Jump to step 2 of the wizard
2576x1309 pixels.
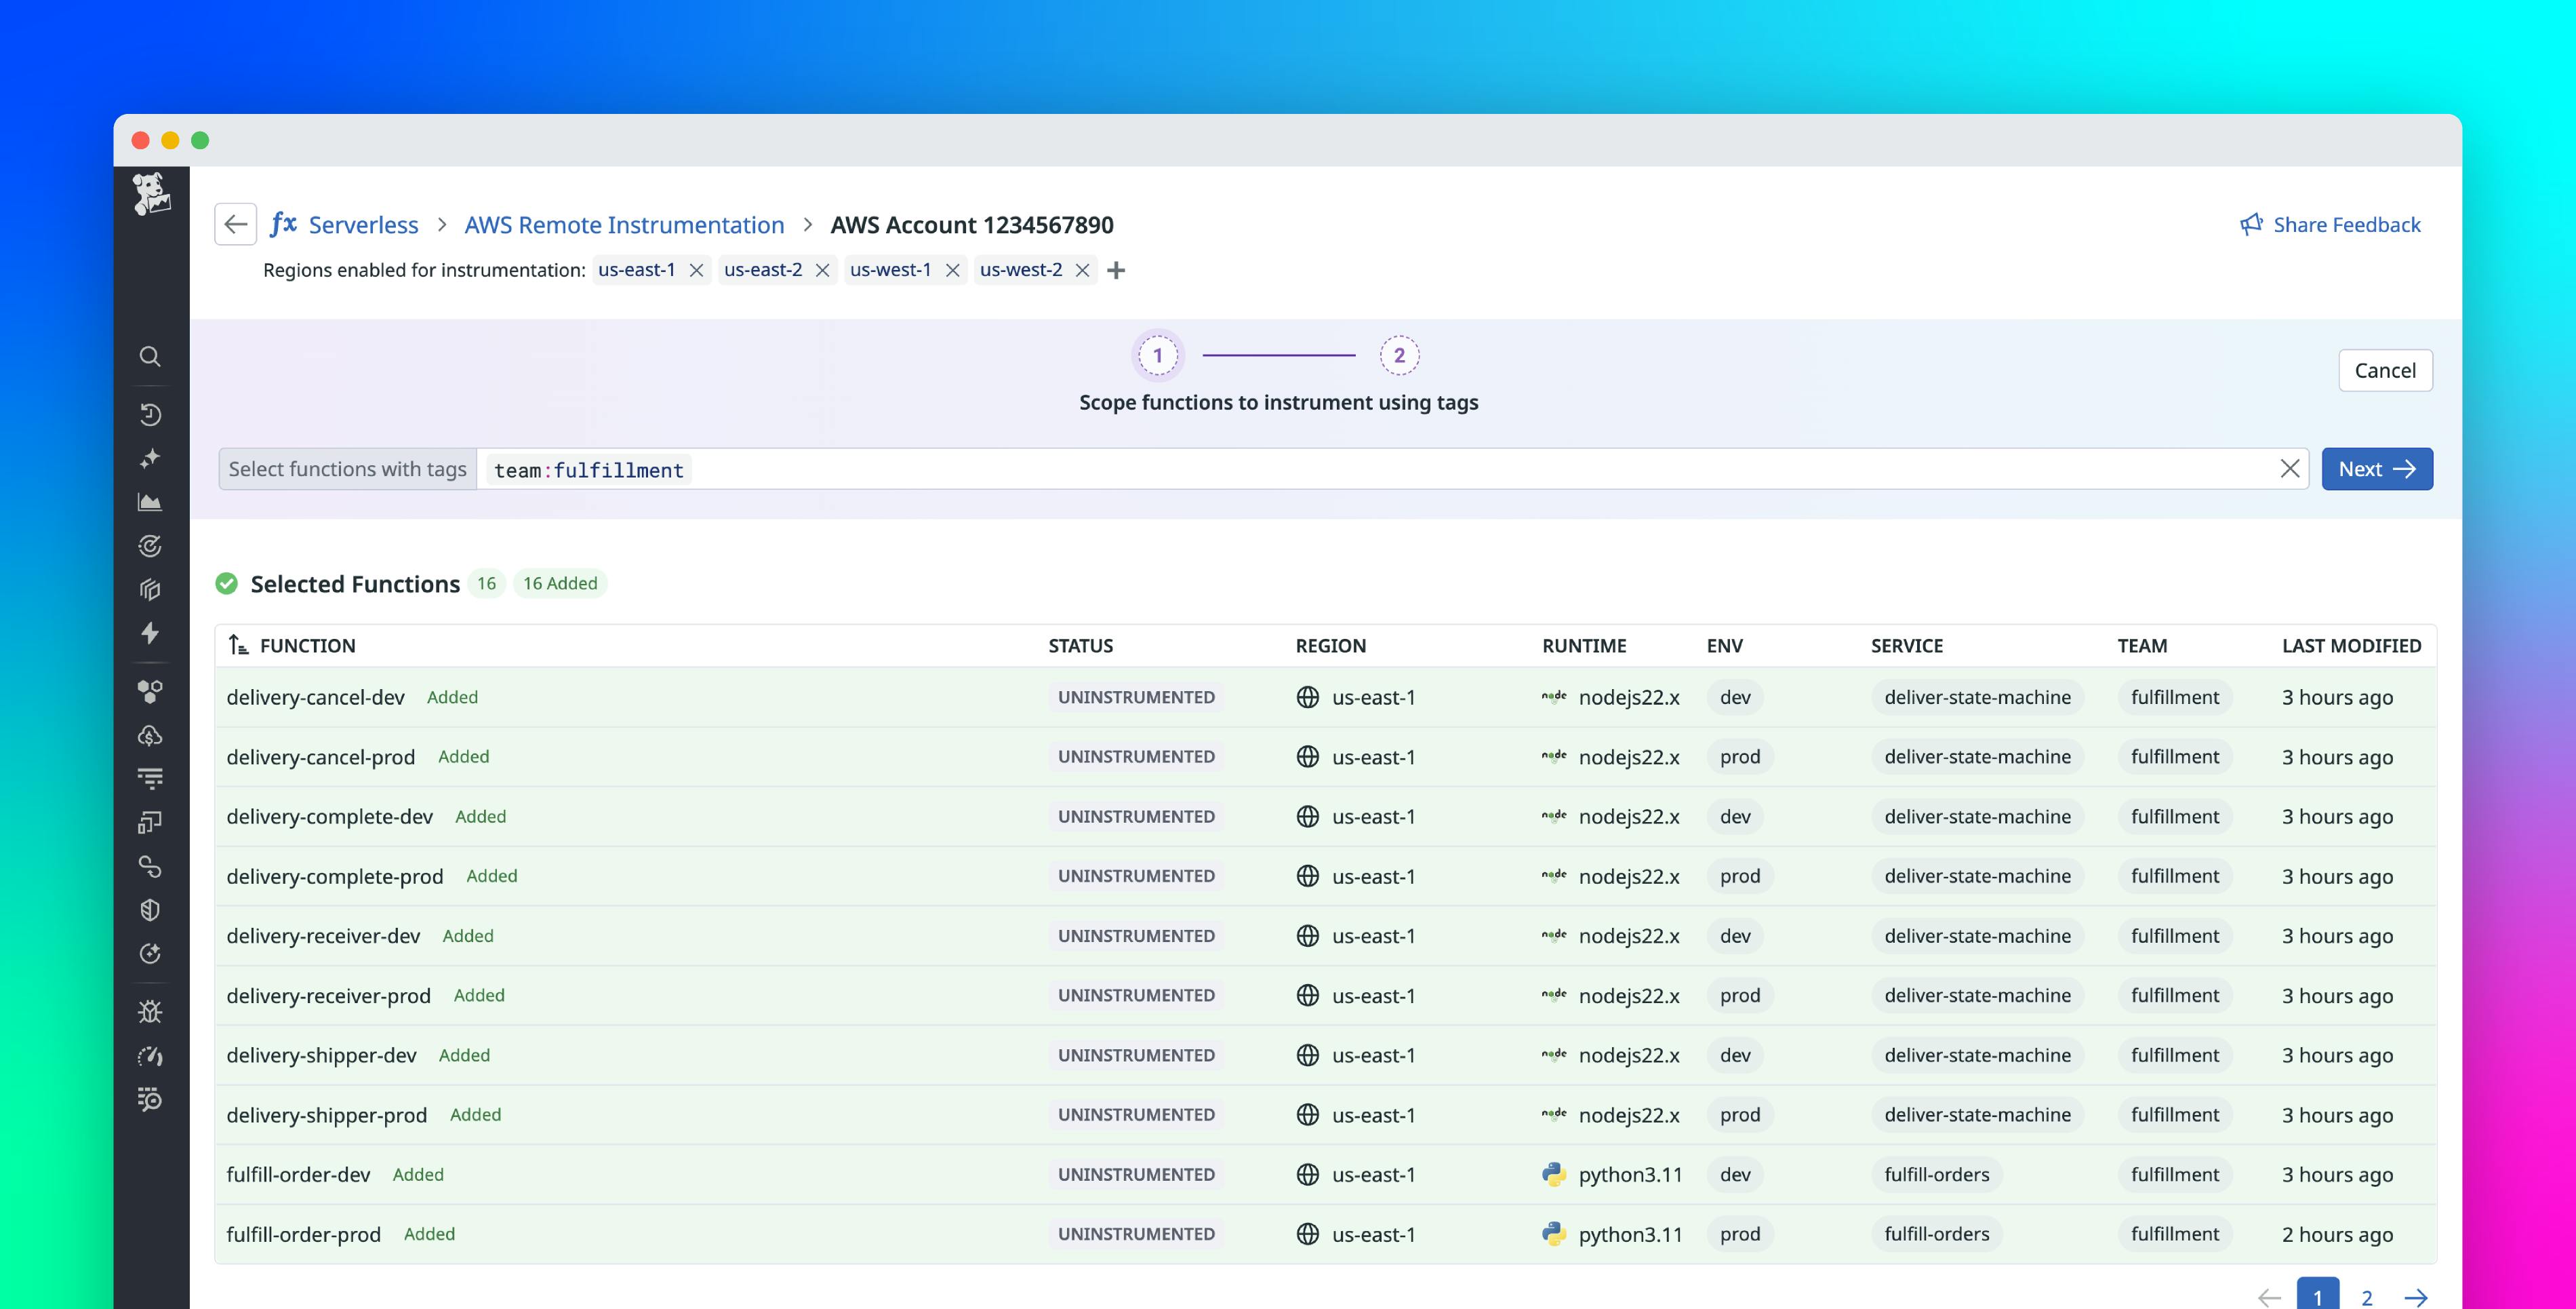pos(1397,354)
